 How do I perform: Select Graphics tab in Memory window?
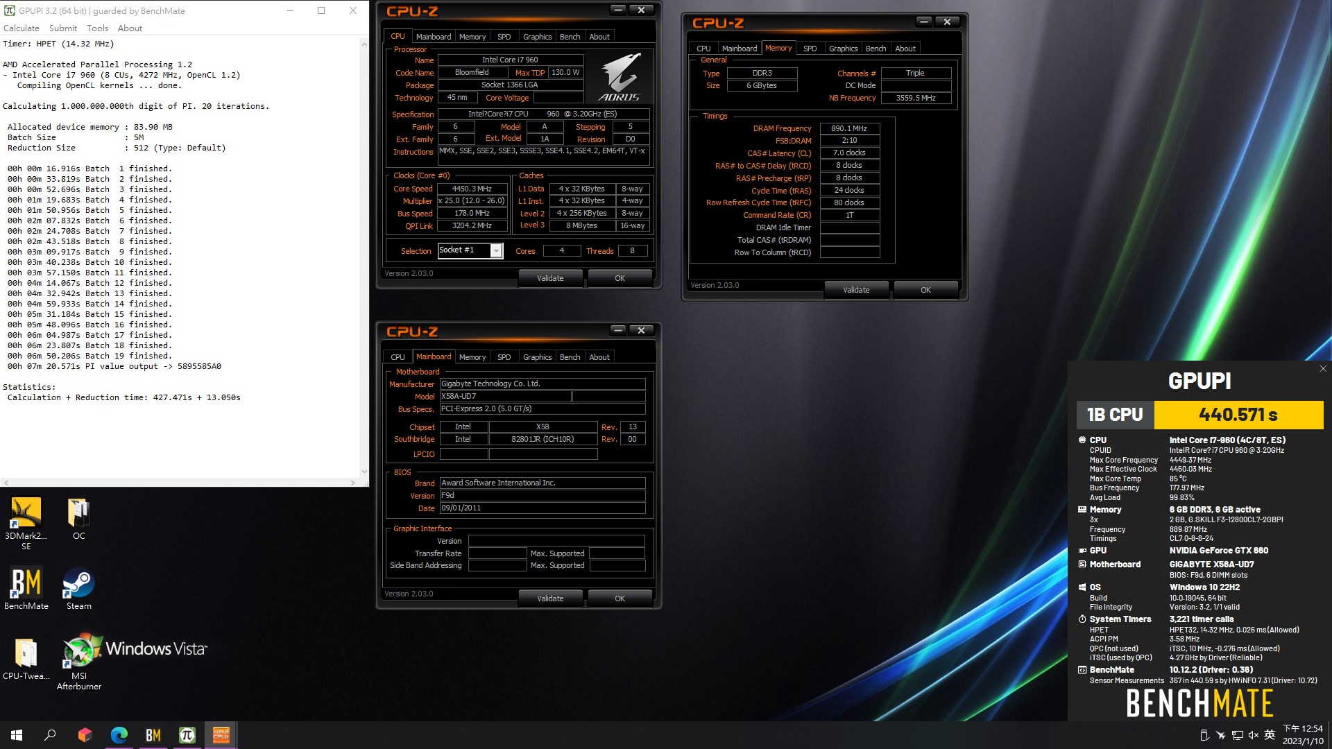click(x=843, y=49)
